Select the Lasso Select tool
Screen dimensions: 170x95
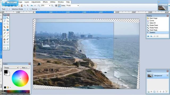click(5, 21)
